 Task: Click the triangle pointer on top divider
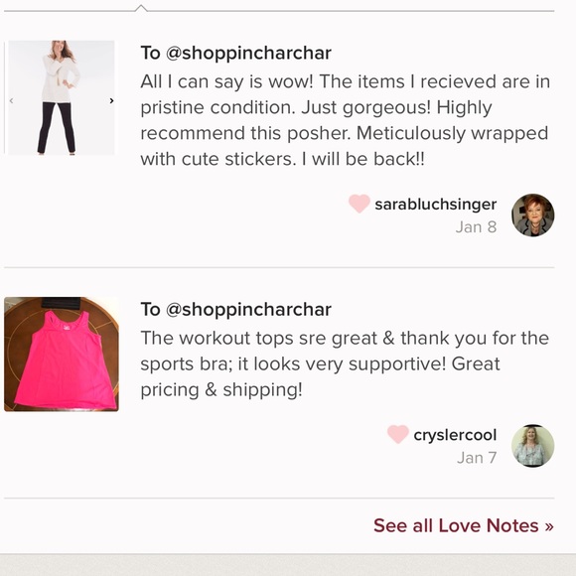(x=141, y=8)
